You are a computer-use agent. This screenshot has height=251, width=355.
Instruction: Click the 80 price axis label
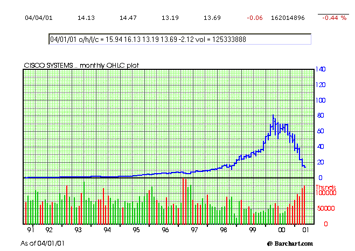click(x=321, y=116)
